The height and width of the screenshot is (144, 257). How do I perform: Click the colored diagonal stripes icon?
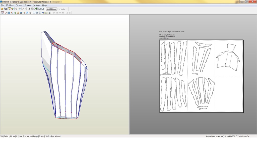12,12
